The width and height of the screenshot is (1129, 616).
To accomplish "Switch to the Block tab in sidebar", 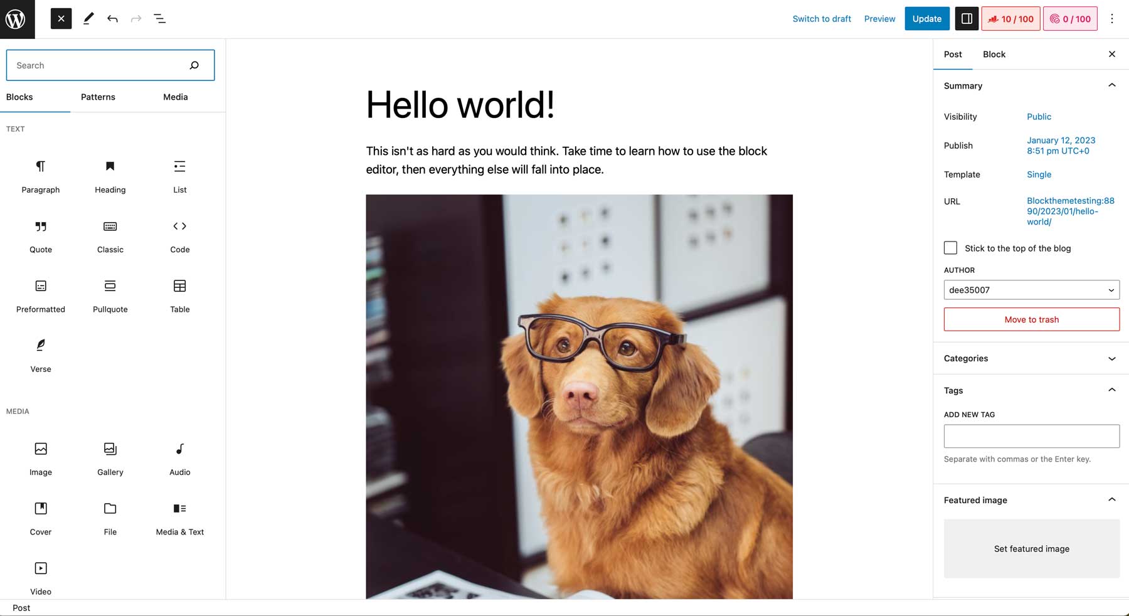I will pyautogui.click(x=994, y=54).
